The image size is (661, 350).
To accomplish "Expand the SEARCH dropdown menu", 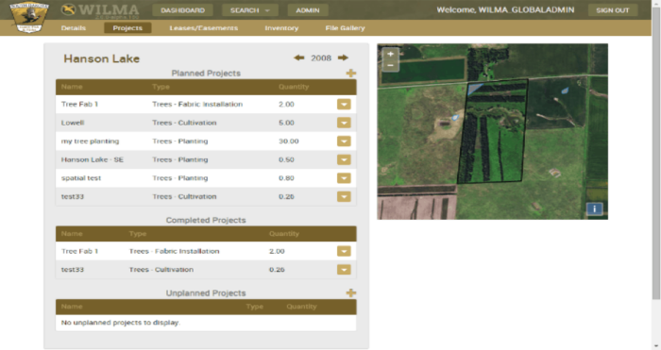I will click(x=250, y=10).
